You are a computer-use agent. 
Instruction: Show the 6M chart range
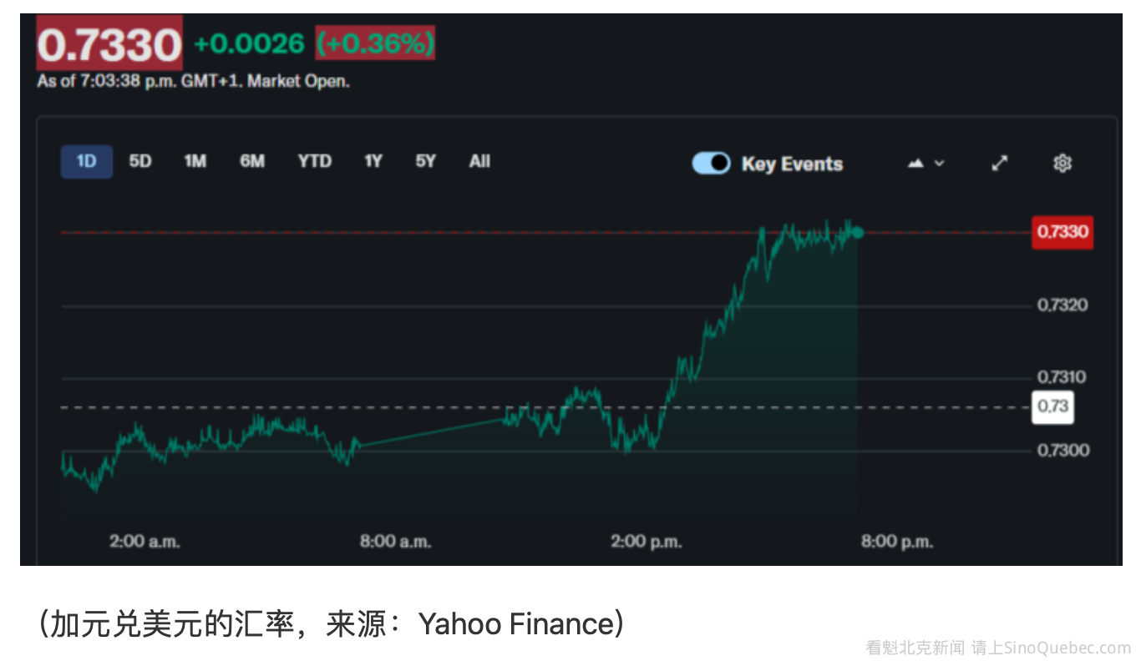tap(251, 162)
